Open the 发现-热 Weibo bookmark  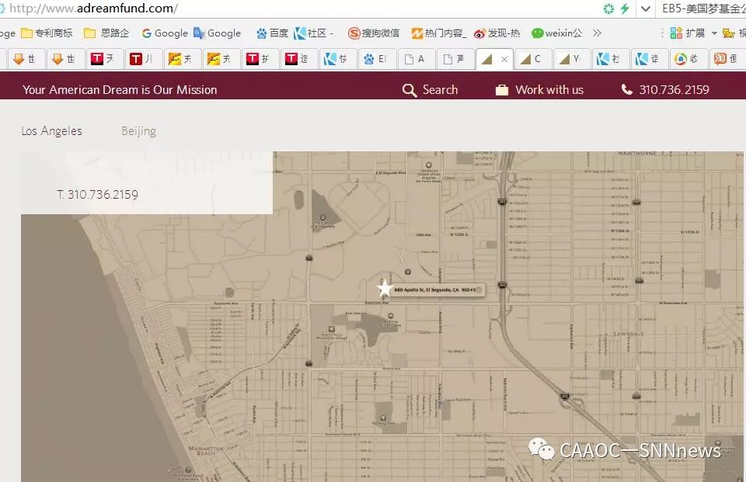coord(497,33)
